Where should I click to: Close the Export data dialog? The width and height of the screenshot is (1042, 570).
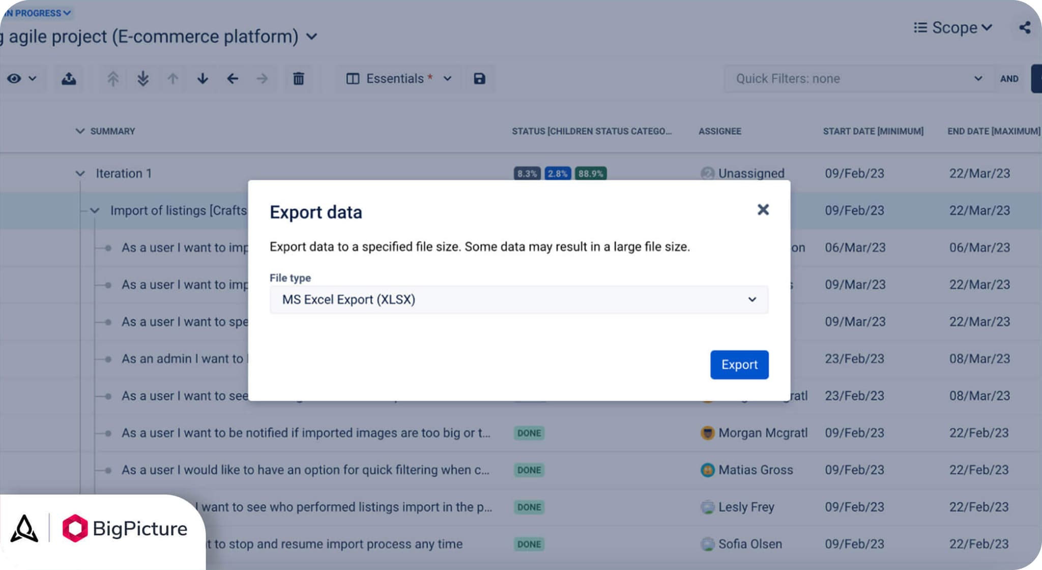click(x=763, y=209)
